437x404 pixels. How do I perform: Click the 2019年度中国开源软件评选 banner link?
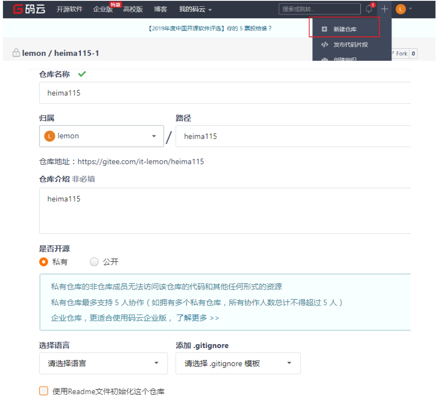pos(210,28)
